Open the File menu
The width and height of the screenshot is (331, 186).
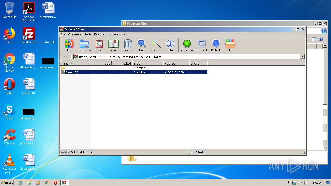63,34
